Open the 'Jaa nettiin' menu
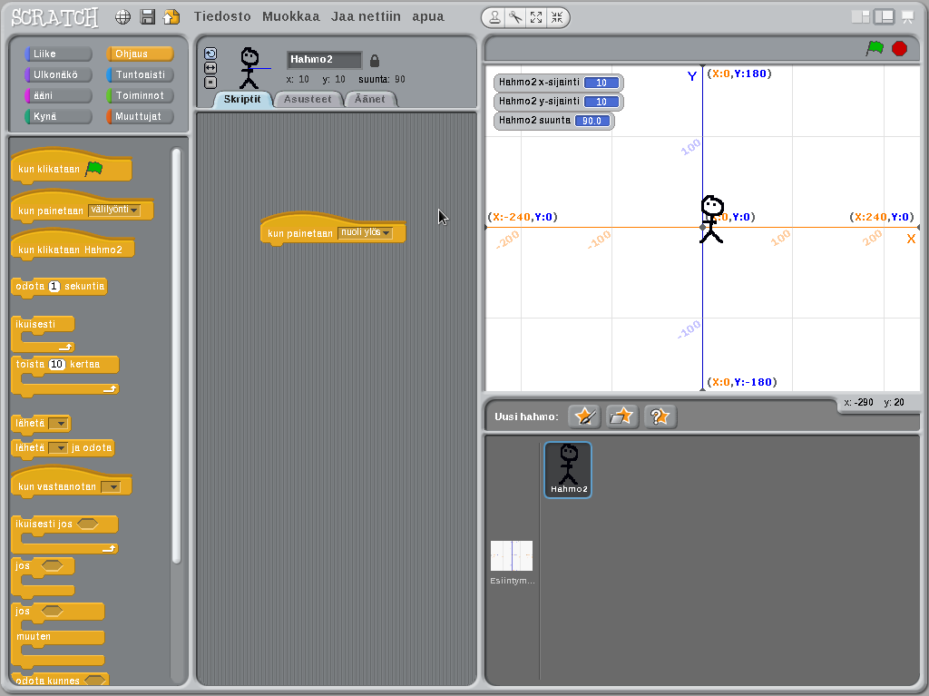Viewport: 929px width, 696px height. coord(366,16)
